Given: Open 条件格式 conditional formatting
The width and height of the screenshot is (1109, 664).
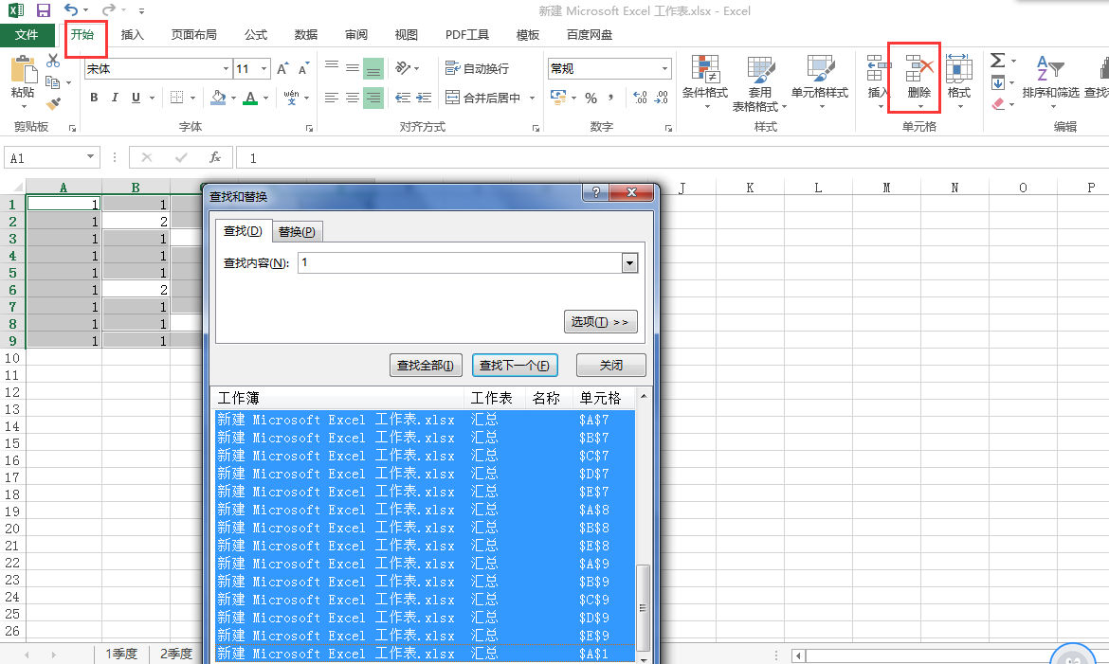Looking at the screenshot, I should coord(705,81).
